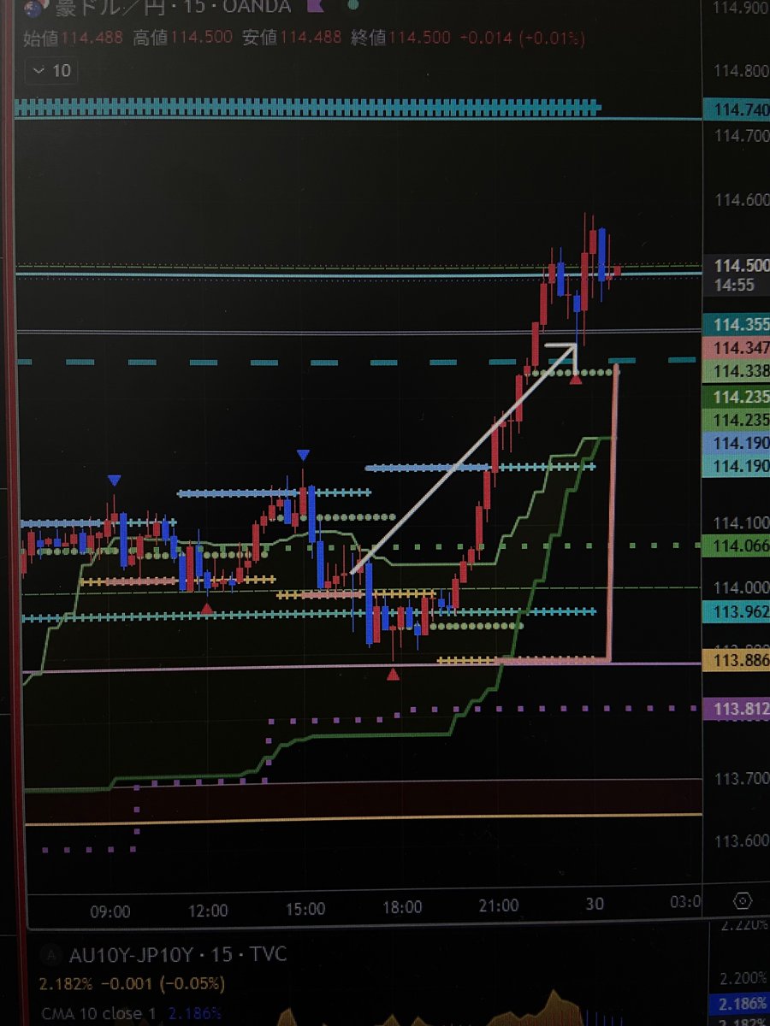Select the white trend arrow drawing
Screen dimensions: 770x1026
(x=462, y=457)
